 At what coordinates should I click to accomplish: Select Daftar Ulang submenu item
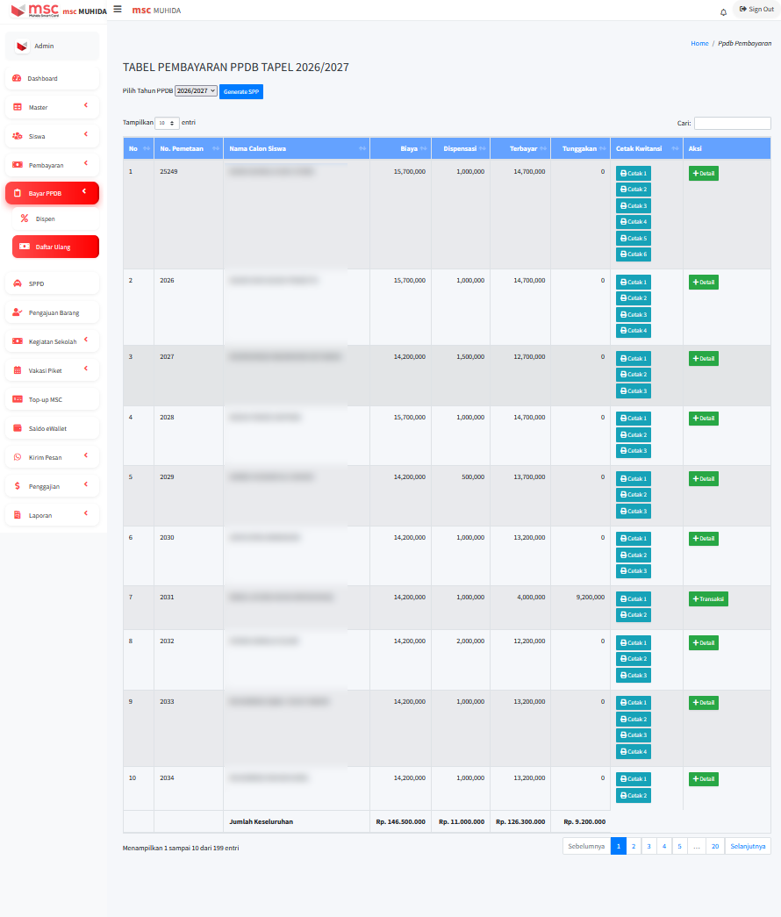point(55,247)
